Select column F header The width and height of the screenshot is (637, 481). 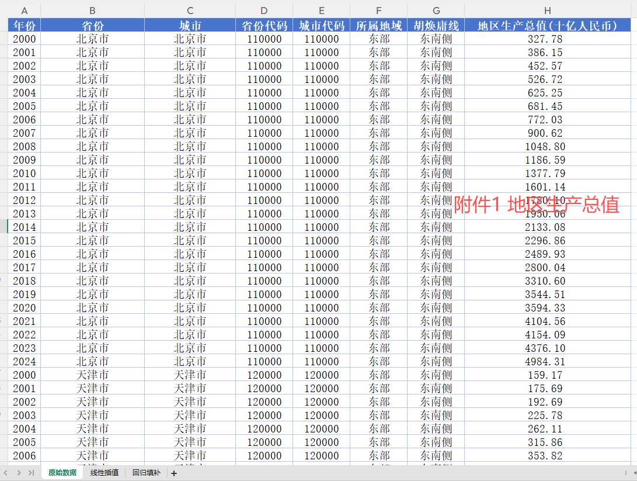tap(378, 11)
